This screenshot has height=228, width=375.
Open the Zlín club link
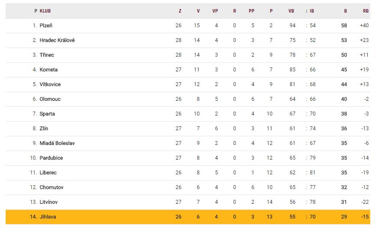44,128
